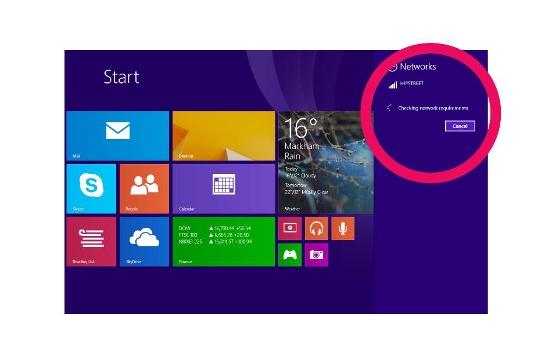Image resolution: width=552 pixels, height=364 pixels.
Task: Open the Mail tile
Action: [x=117, y=136]
